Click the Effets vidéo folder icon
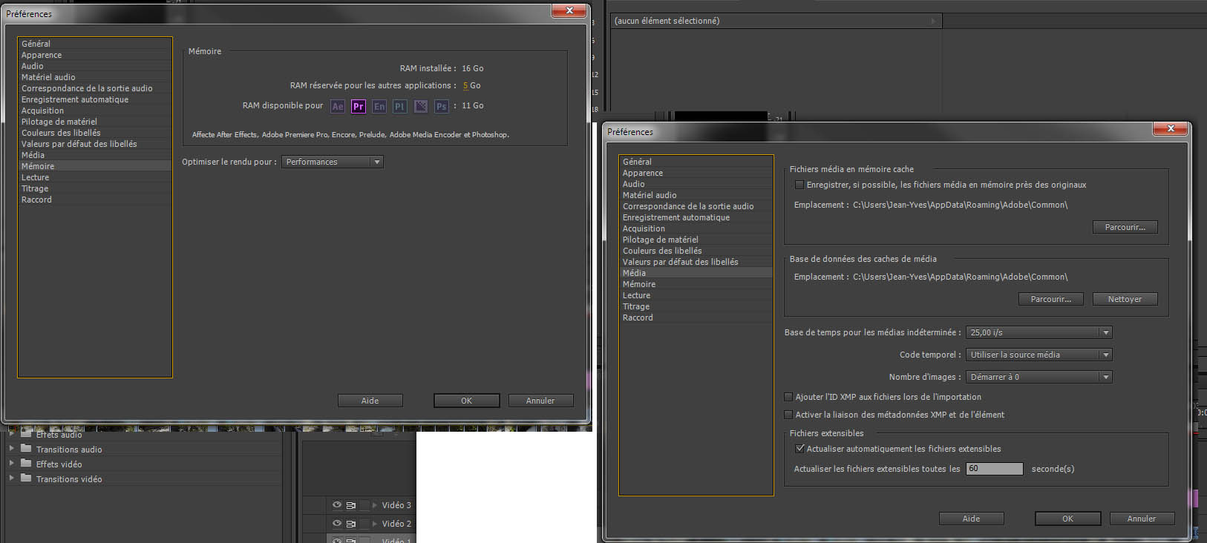The image size is (1207, 543). tap(27, 464)
